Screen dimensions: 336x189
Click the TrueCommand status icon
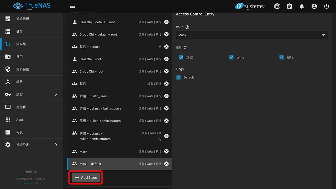click(x=277, y=6)
